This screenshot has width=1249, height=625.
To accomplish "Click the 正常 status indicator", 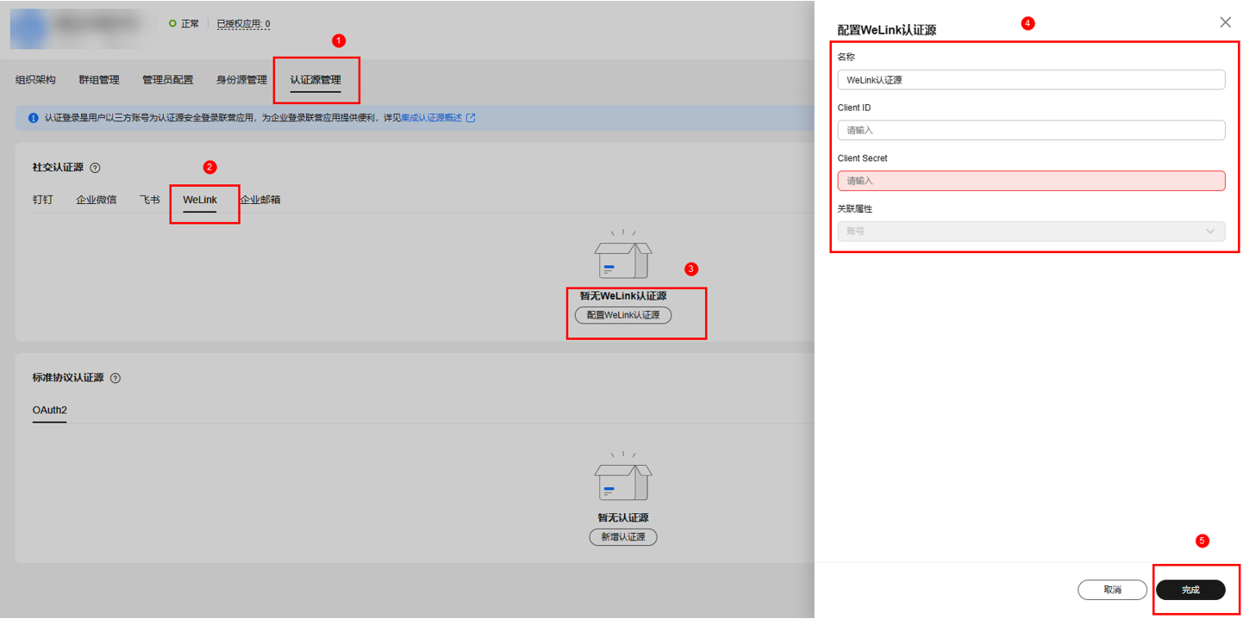I will 184,24.
